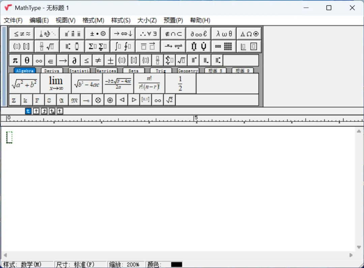Open the 视图(V) menu

65,21
